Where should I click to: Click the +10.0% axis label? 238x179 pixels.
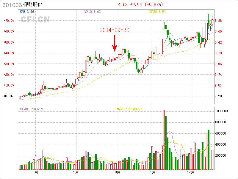coord(9,85)
